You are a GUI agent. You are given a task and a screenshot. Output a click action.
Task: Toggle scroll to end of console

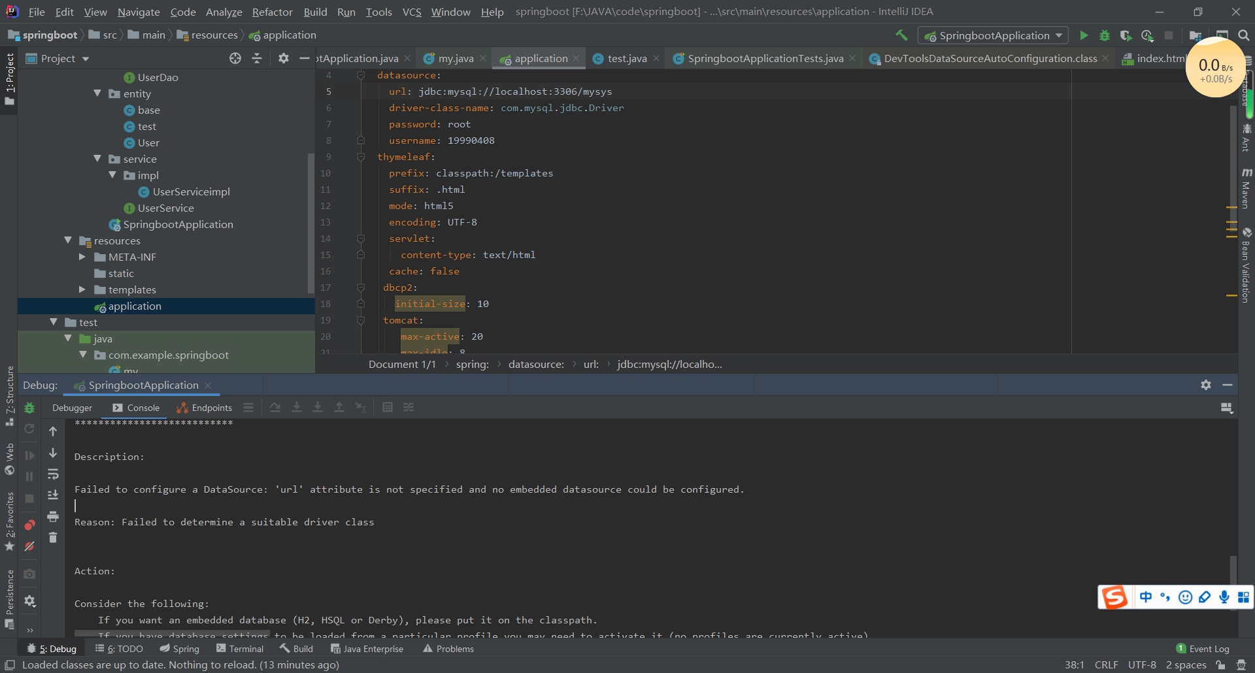point(53,495)
